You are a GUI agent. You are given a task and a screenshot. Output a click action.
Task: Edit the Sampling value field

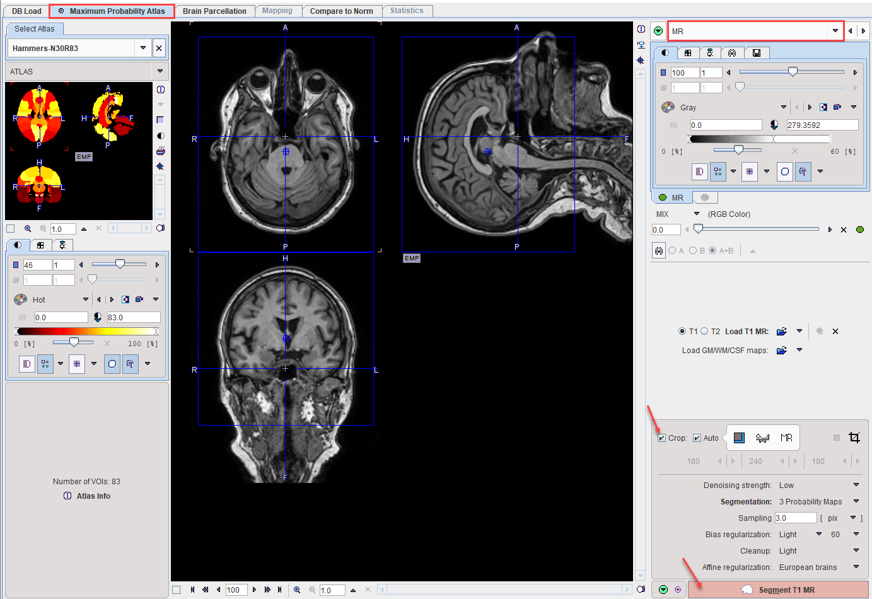pyautogui.click(x=796, y=518)
